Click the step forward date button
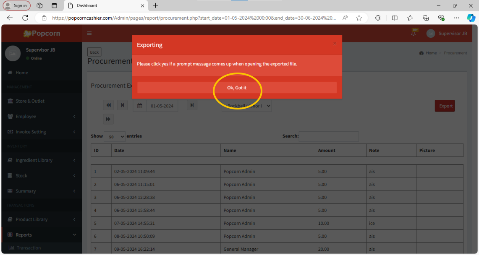Image resolution: width=479 pixels, height=255 pixels. click(x=192, y=105)
